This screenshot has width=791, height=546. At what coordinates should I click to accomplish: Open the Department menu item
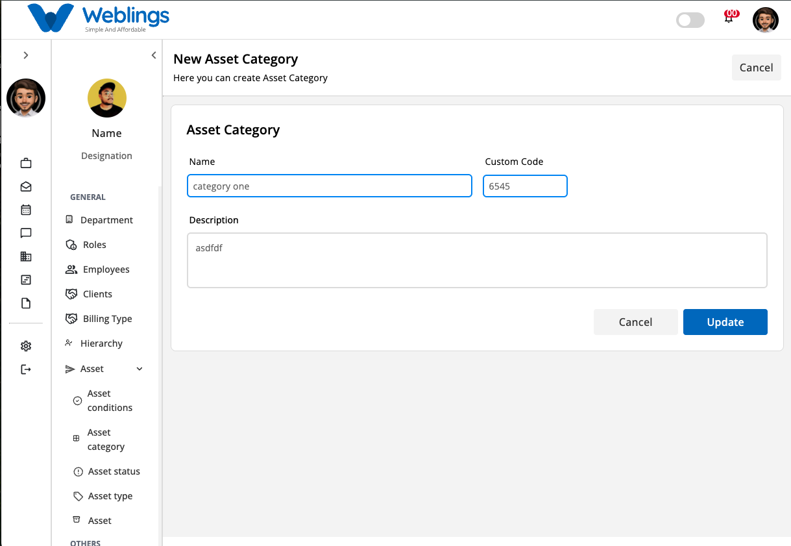106,220
